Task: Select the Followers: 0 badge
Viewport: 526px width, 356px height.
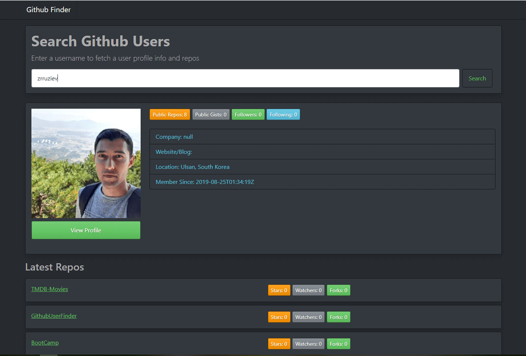Action: (248, 115)
